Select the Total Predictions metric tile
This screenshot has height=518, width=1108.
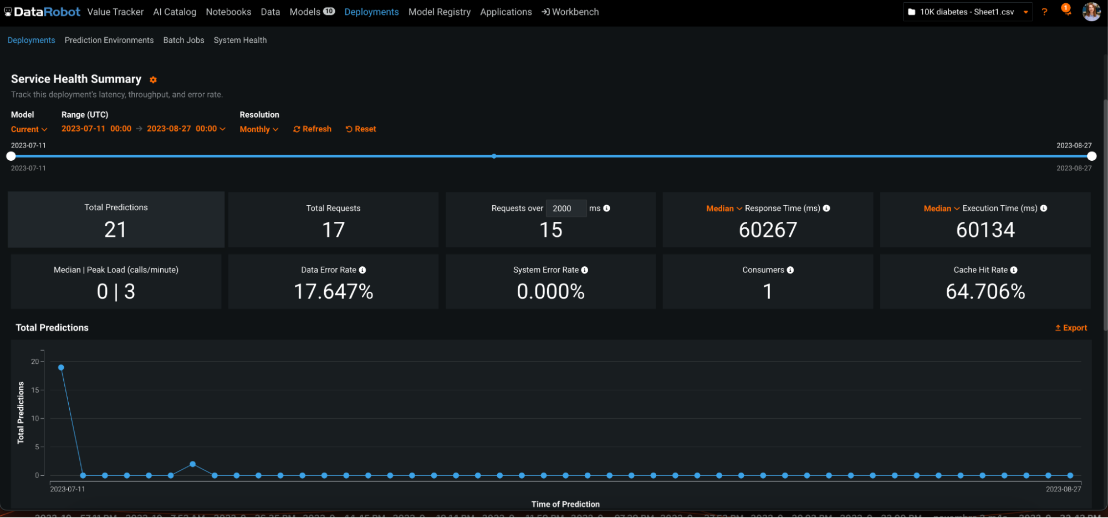coord(116,220)
